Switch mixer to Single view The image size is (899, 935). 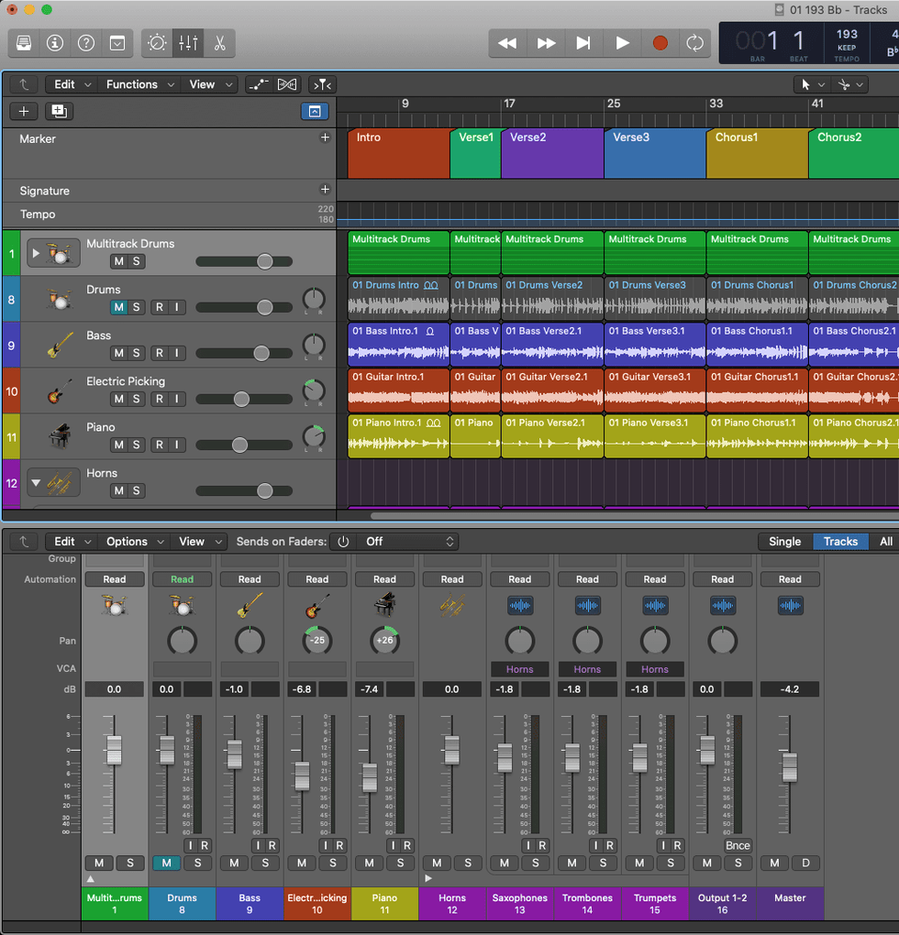pyautogui.click(x=784, y=542)
